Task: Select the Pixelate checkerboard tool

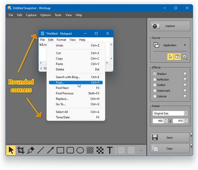Action: 100,150
